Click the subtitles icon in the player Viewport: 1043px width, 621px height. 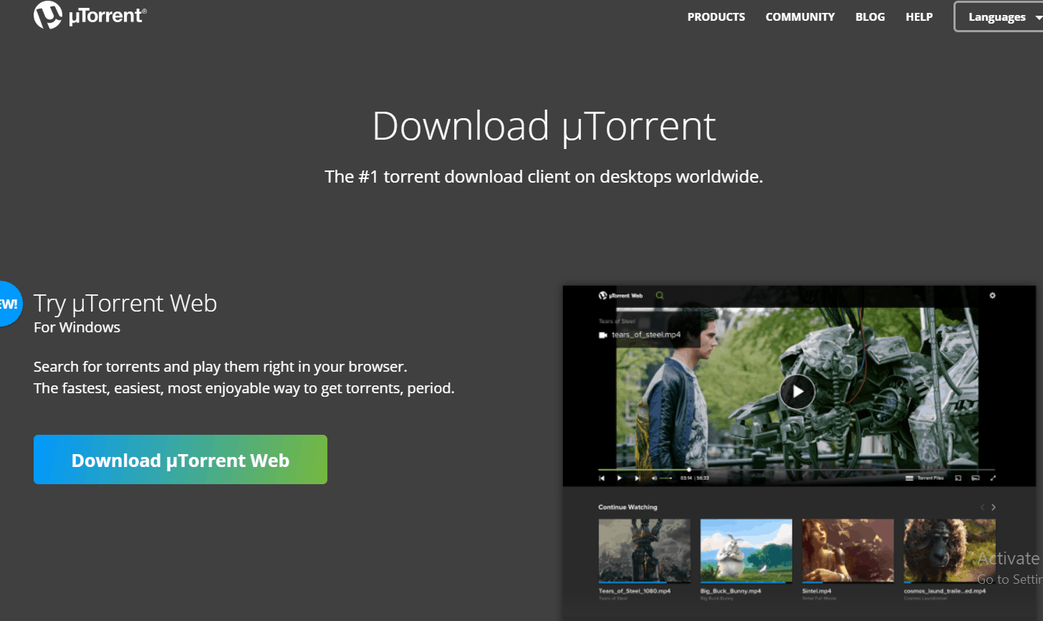click(x=975, y=478)
